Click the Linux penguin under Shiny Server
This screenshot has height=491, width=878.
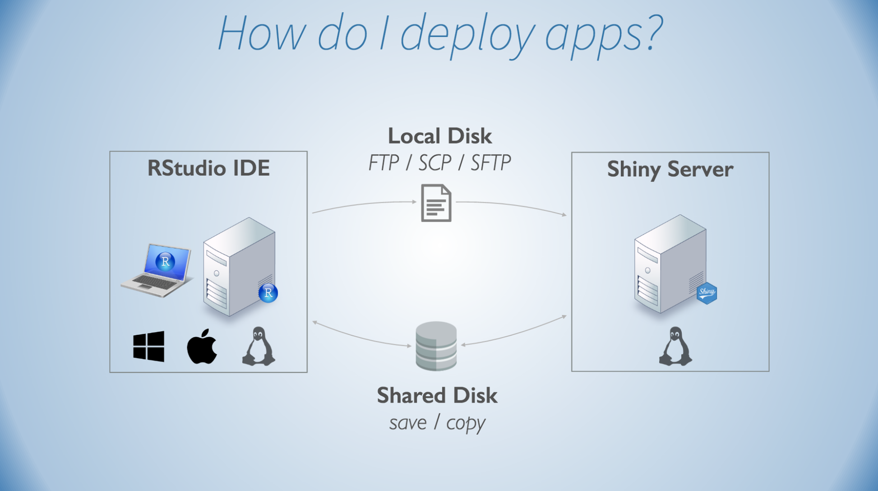click(675, 346)
